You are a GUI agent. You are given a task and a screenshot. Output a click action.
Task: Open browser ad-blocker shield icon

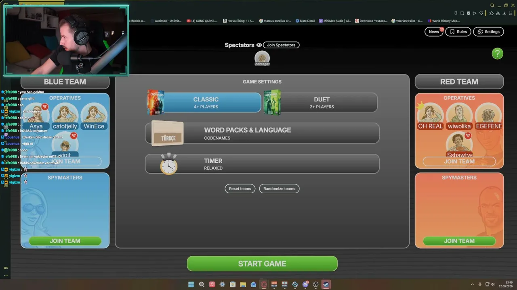tap(469, 13)
